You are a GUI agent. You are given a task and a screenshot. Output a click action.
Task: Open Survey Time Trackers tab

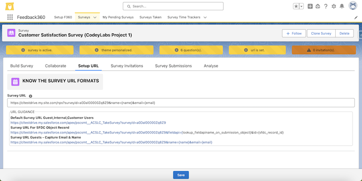pyautogui.click(x=184, y=17)
